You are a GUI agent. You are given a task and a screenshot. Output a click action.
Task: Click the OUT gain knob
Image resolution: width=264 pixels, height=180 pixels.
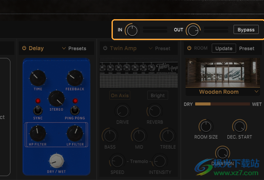pyautogui.click(x=193, y=31)
